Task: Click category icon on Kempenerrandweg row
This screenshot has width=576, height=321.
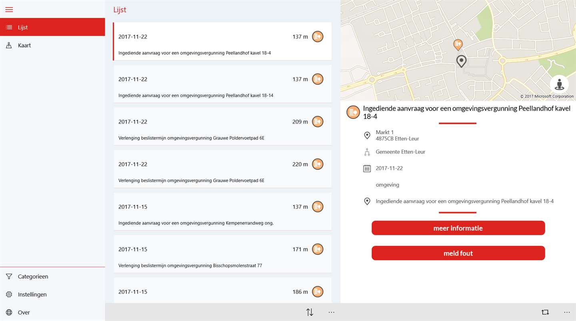Action: 318,207
